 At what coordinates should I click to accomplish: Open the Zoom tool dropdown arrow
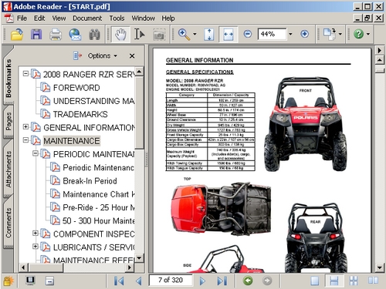click(195, 34)
